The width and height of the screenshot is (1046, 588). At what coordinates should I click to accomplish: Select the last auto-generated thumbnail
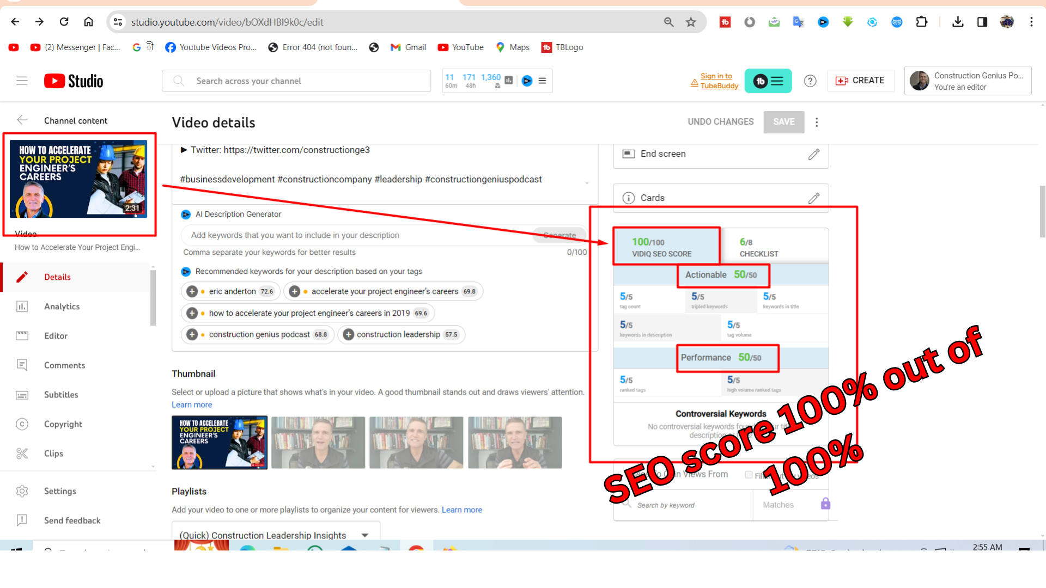pos(515,443)
